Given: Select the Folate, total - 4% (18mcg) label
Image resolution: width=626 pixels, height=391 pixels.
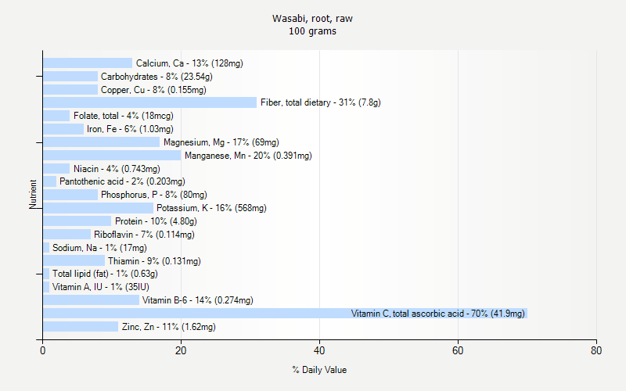Looking at the screenshot, I should coord(124,116).
